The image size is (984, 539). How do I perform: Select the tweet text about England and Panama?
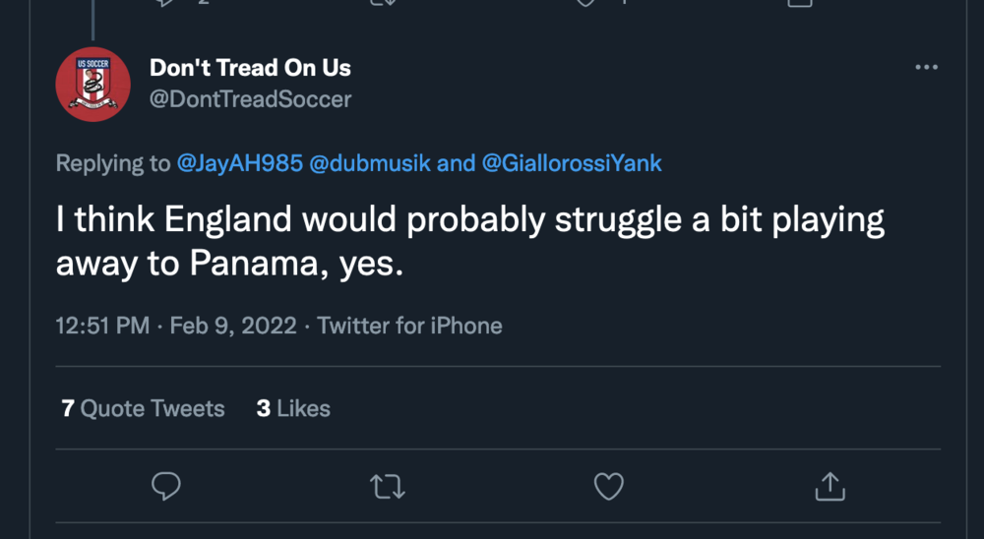[469, 242]
